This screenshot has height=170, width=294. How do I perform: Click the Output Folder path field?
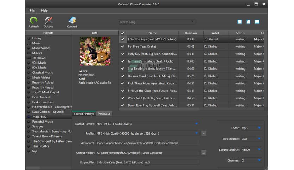pyautogui.click(x=148, y=153)
